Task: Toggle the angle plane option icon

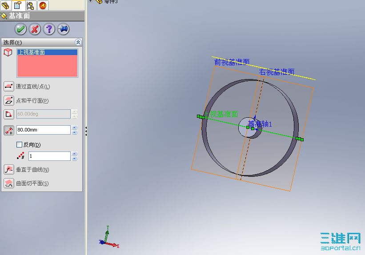Action: 9,114
